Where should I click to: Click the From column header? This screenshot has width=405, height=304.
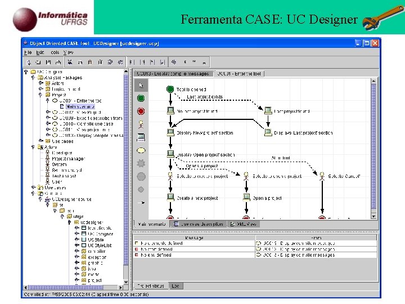point(316,238)
